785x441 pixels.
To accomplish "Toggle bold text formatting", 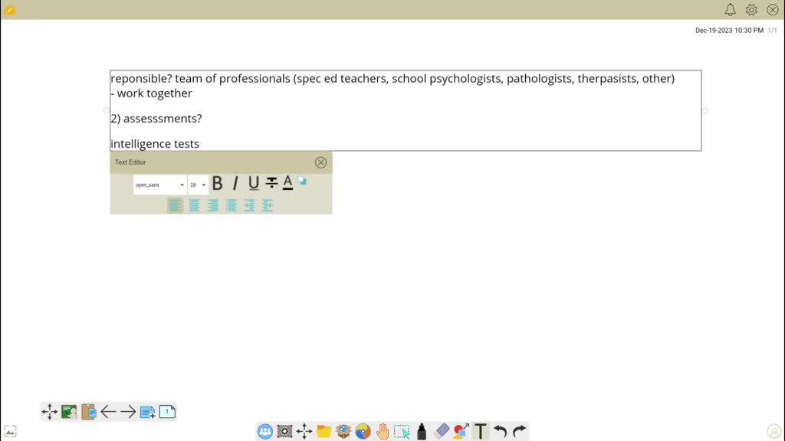I will (x=218, y=183).
